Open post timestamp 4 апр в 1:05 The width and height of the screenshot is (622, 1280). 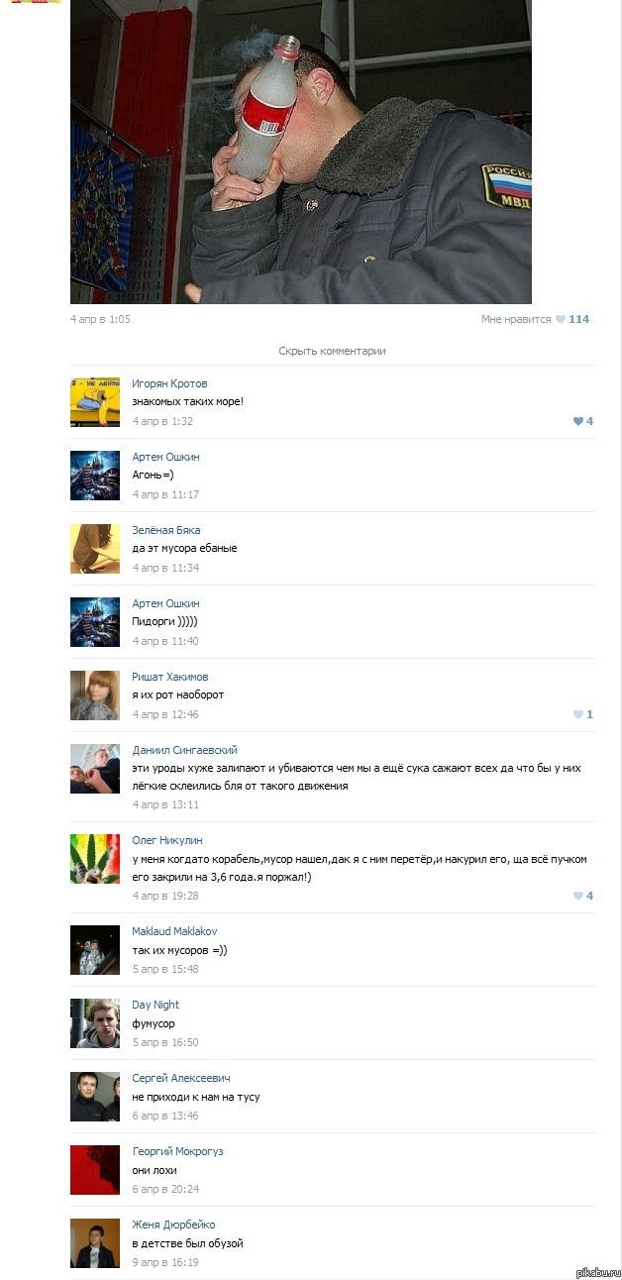(100, 319)
